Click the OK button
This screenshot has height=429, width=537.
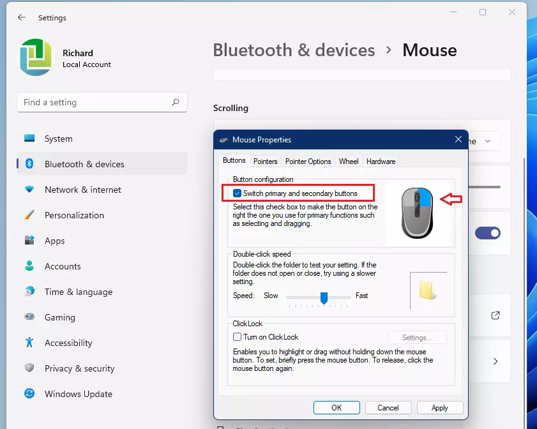point(337,407)
